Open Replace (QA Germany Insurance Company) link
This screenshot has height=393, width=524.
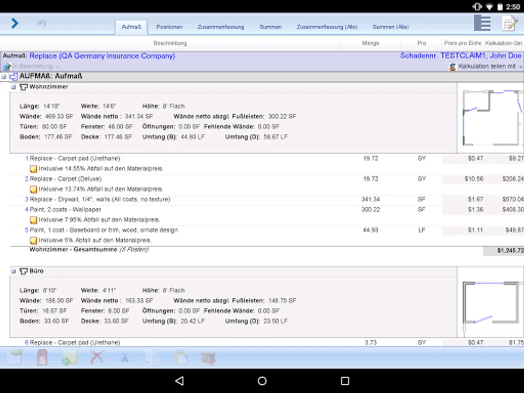(102, 56)
